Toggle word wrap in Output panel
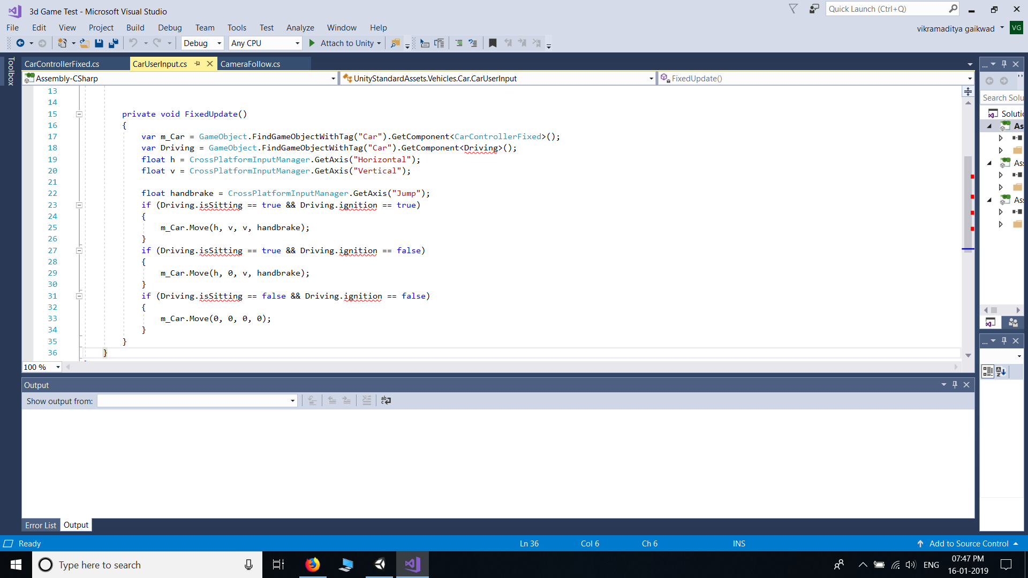The width and height of the screenshot is (1028, 578). 386,400
